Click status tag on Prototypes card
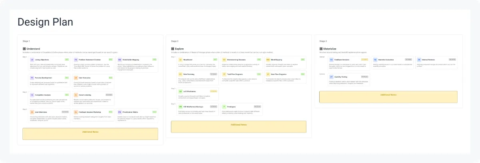 coord(258,106)
